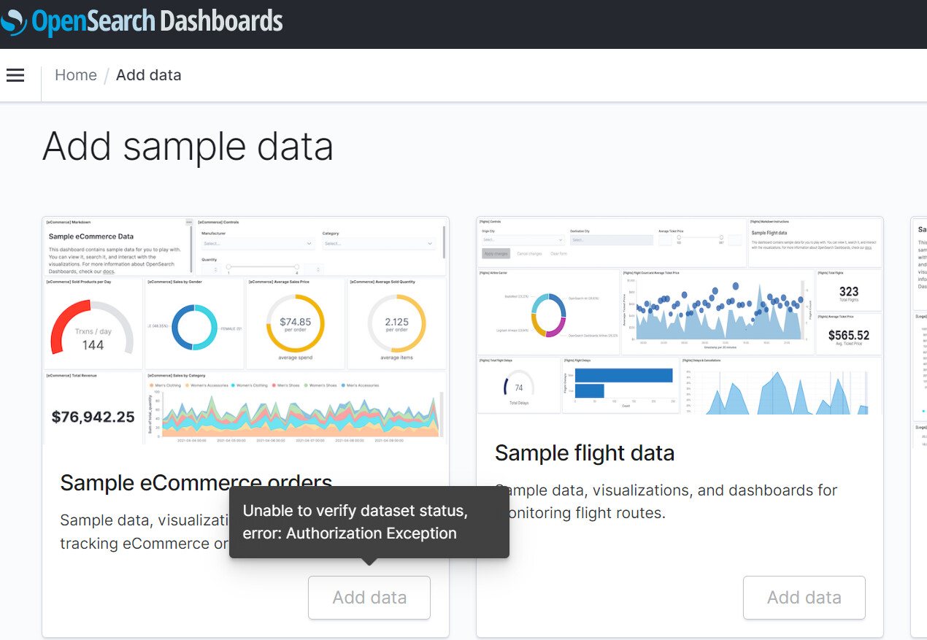This screenshot has width=927, height=640.
Task: Click the Trxns / day 144 gauge
Action: pyautogui.click(x=93, y=327)
